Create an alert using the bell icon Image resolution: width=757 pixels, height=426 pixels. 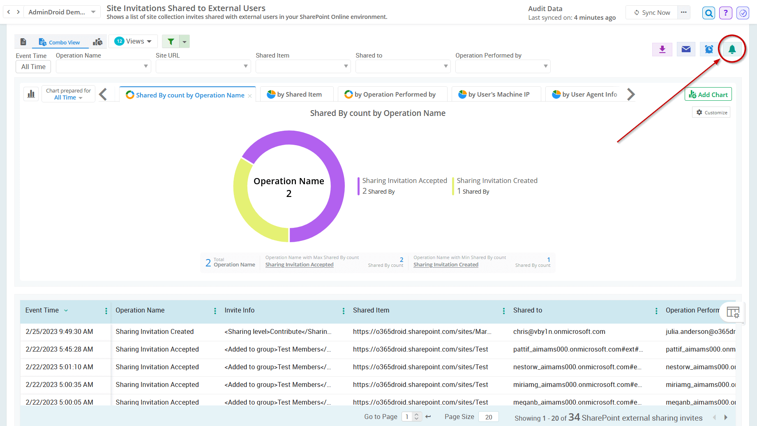point(732,49)
